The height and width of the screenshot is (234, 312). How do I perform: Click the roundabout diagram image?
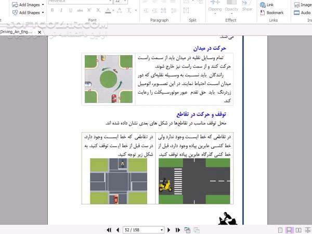[109, 79]
